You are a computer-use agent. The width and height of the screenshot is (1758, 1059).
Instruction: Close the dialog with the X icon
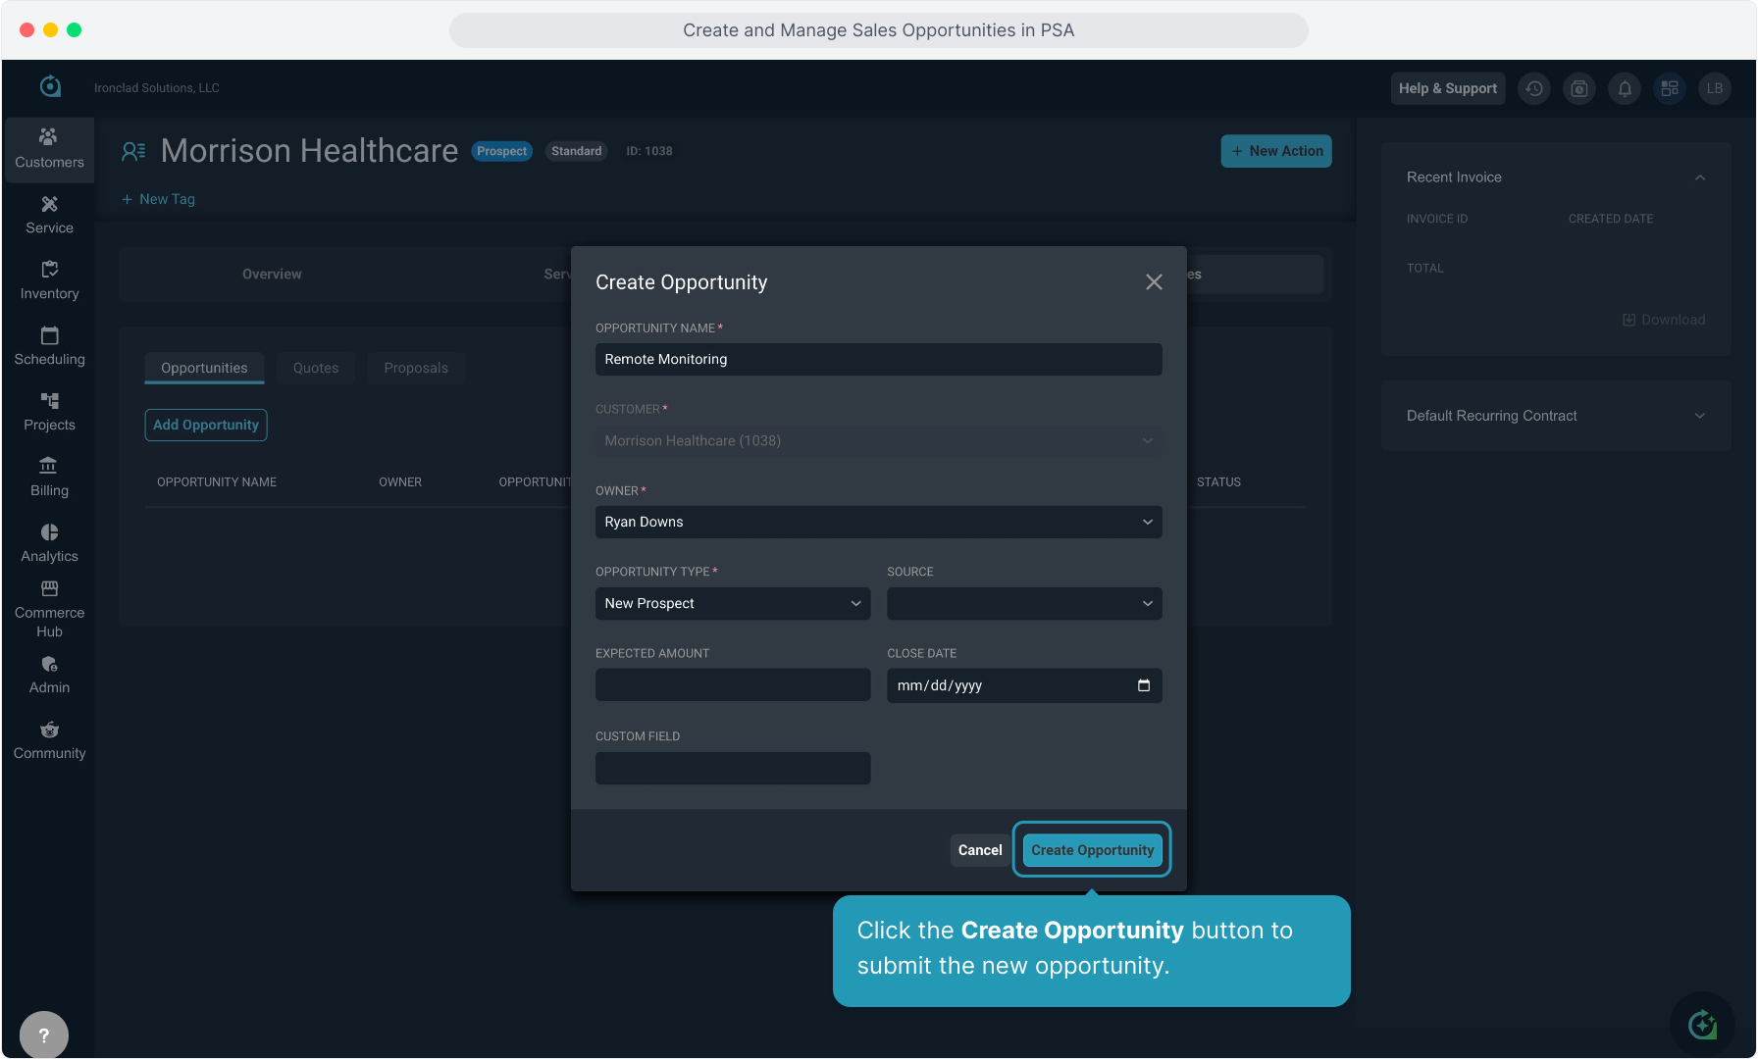(x=1154, y=282)
